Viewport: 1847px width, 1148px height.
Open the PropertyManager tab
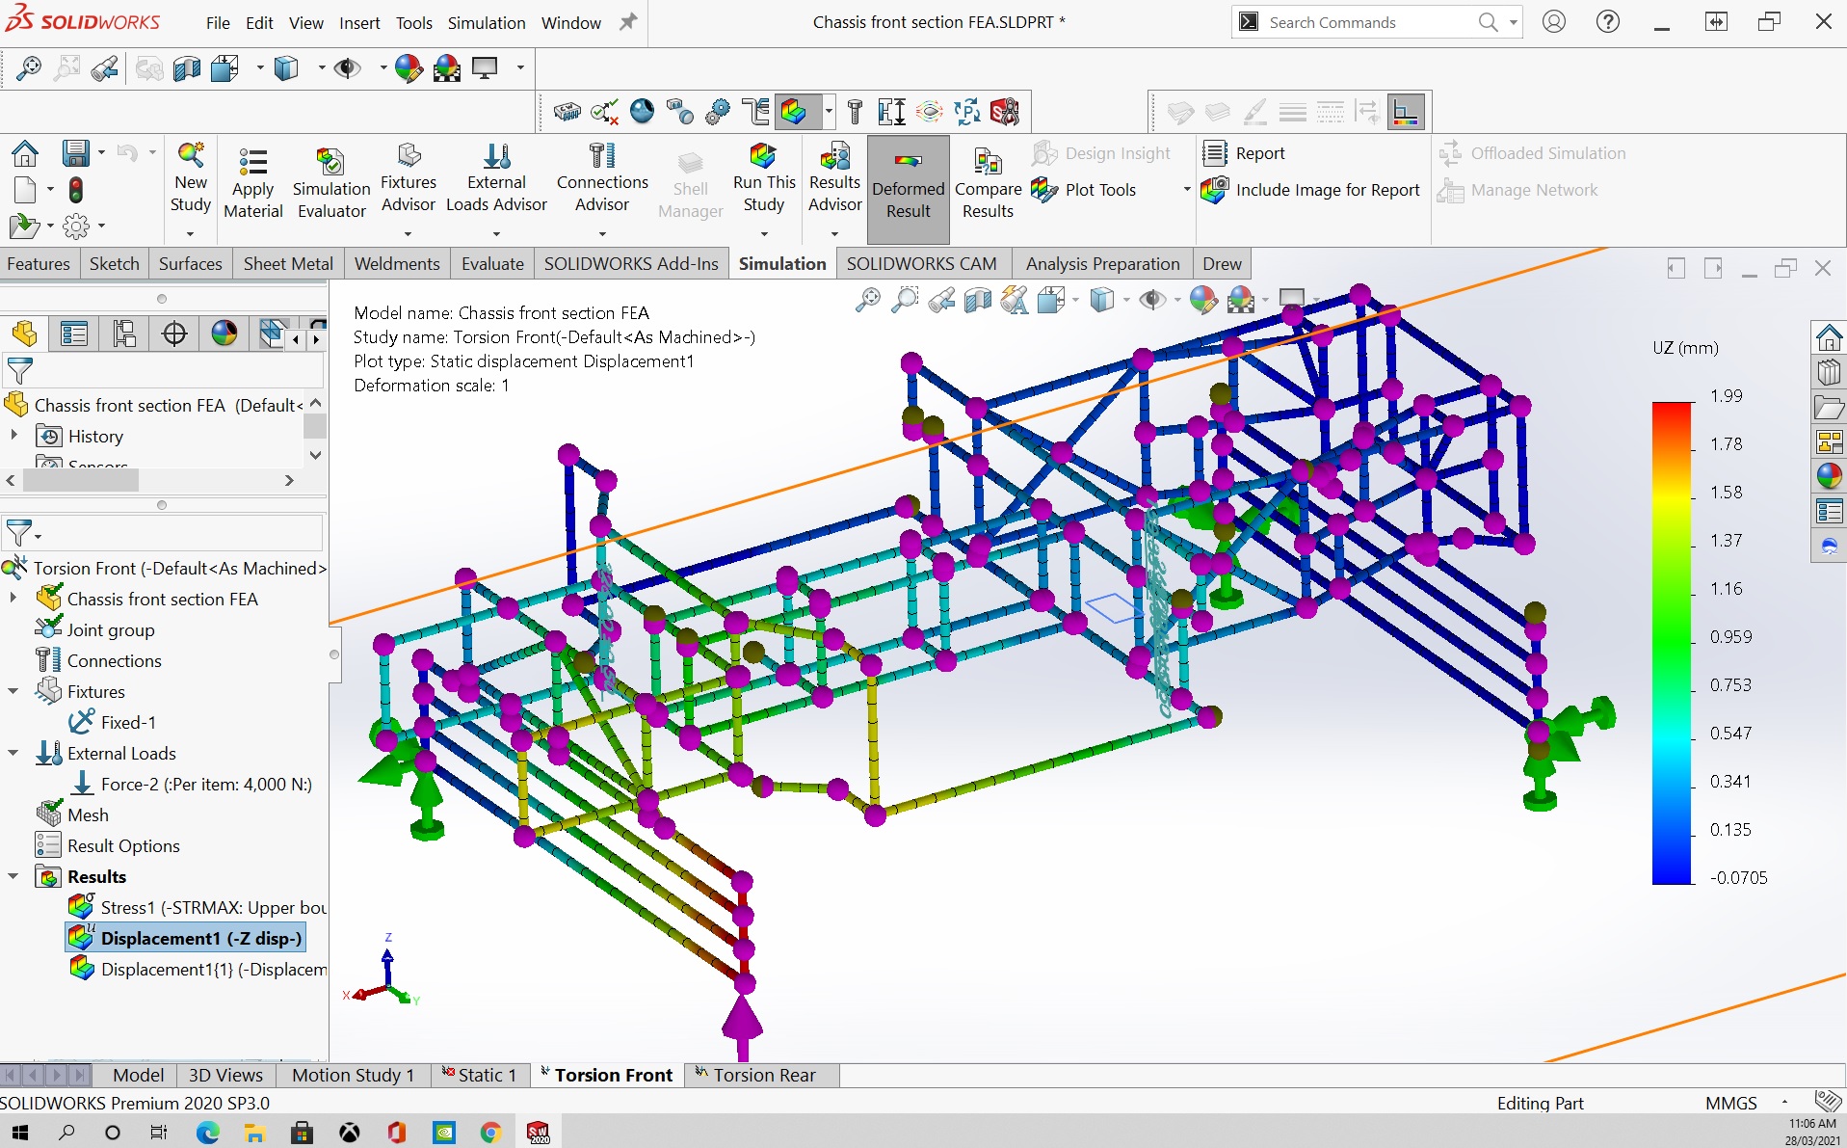click(74, 334)
